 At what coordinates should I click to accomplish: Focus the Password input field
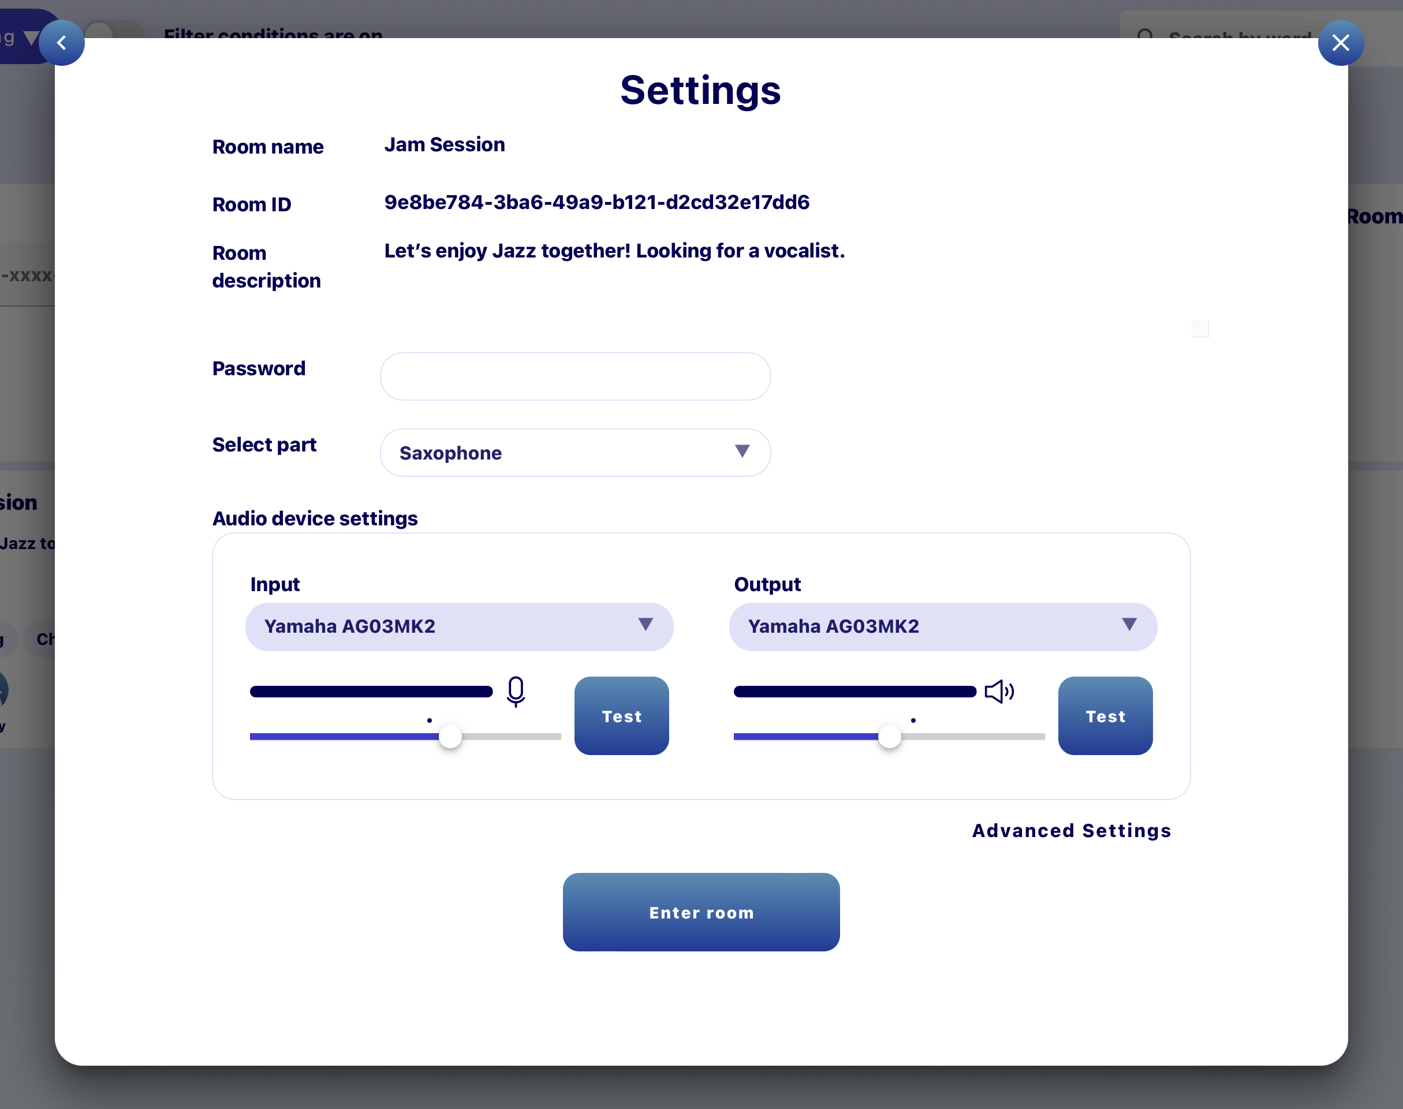click(574, 376)
